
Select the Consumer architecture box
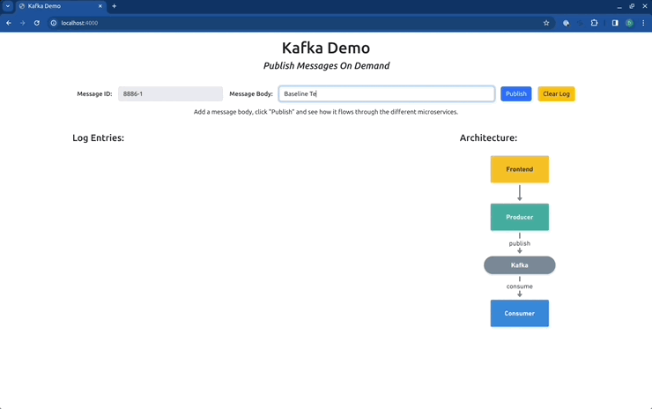[x=520, y=313]
